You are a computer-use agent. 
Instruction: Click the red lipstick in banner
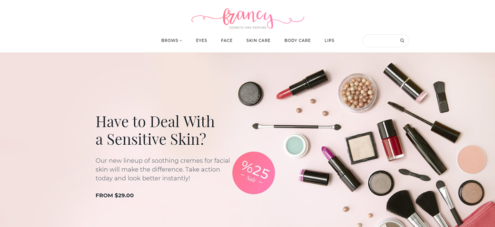(302, 84)
